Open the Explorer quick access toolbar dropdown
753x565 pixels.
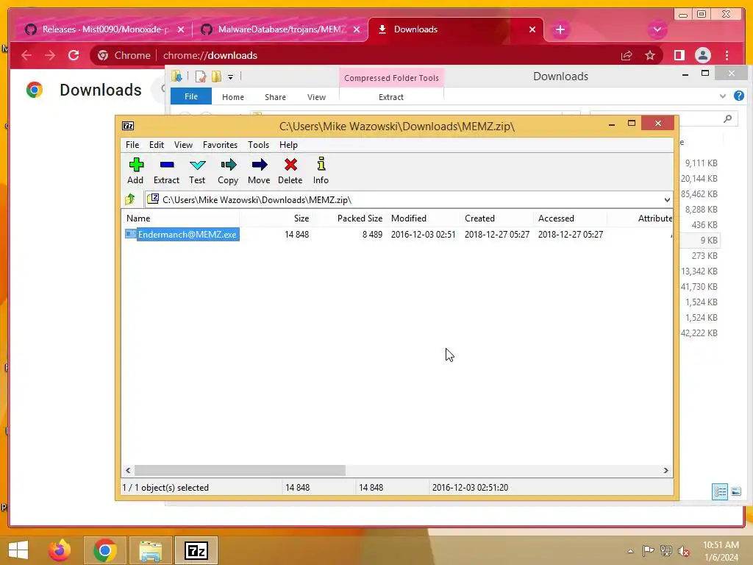(230, 77)
